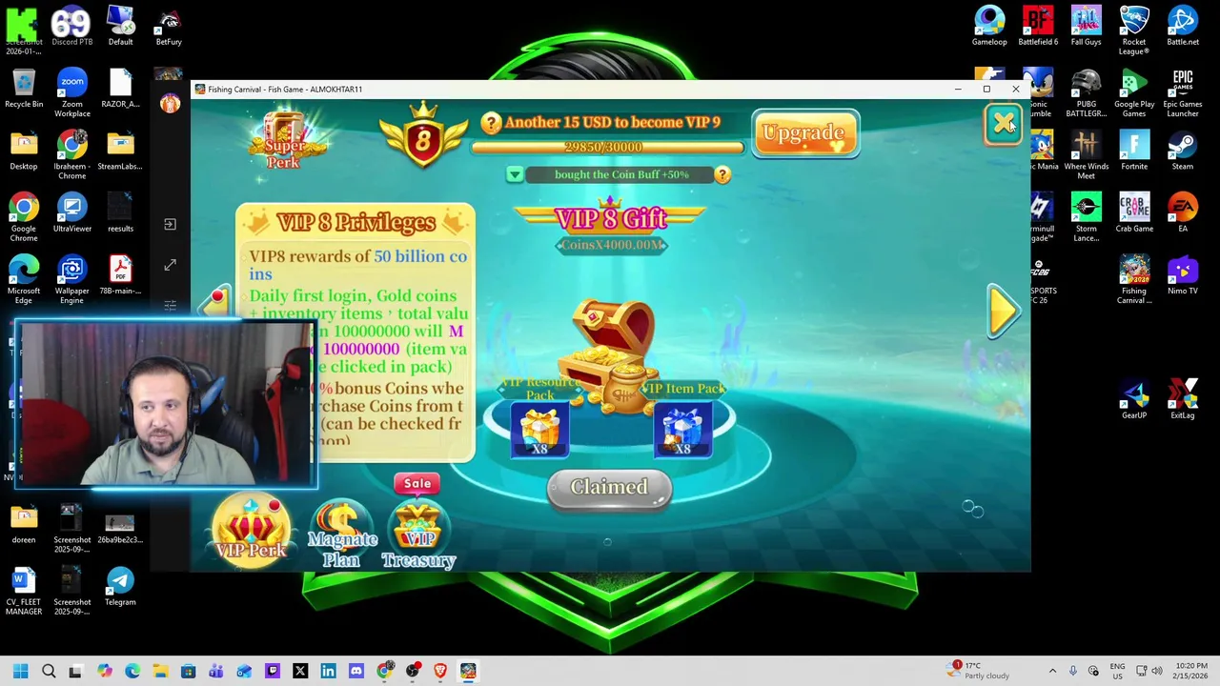Open ExitLag desktop icon
The image size is (1220, 686).
point(1183,399)
